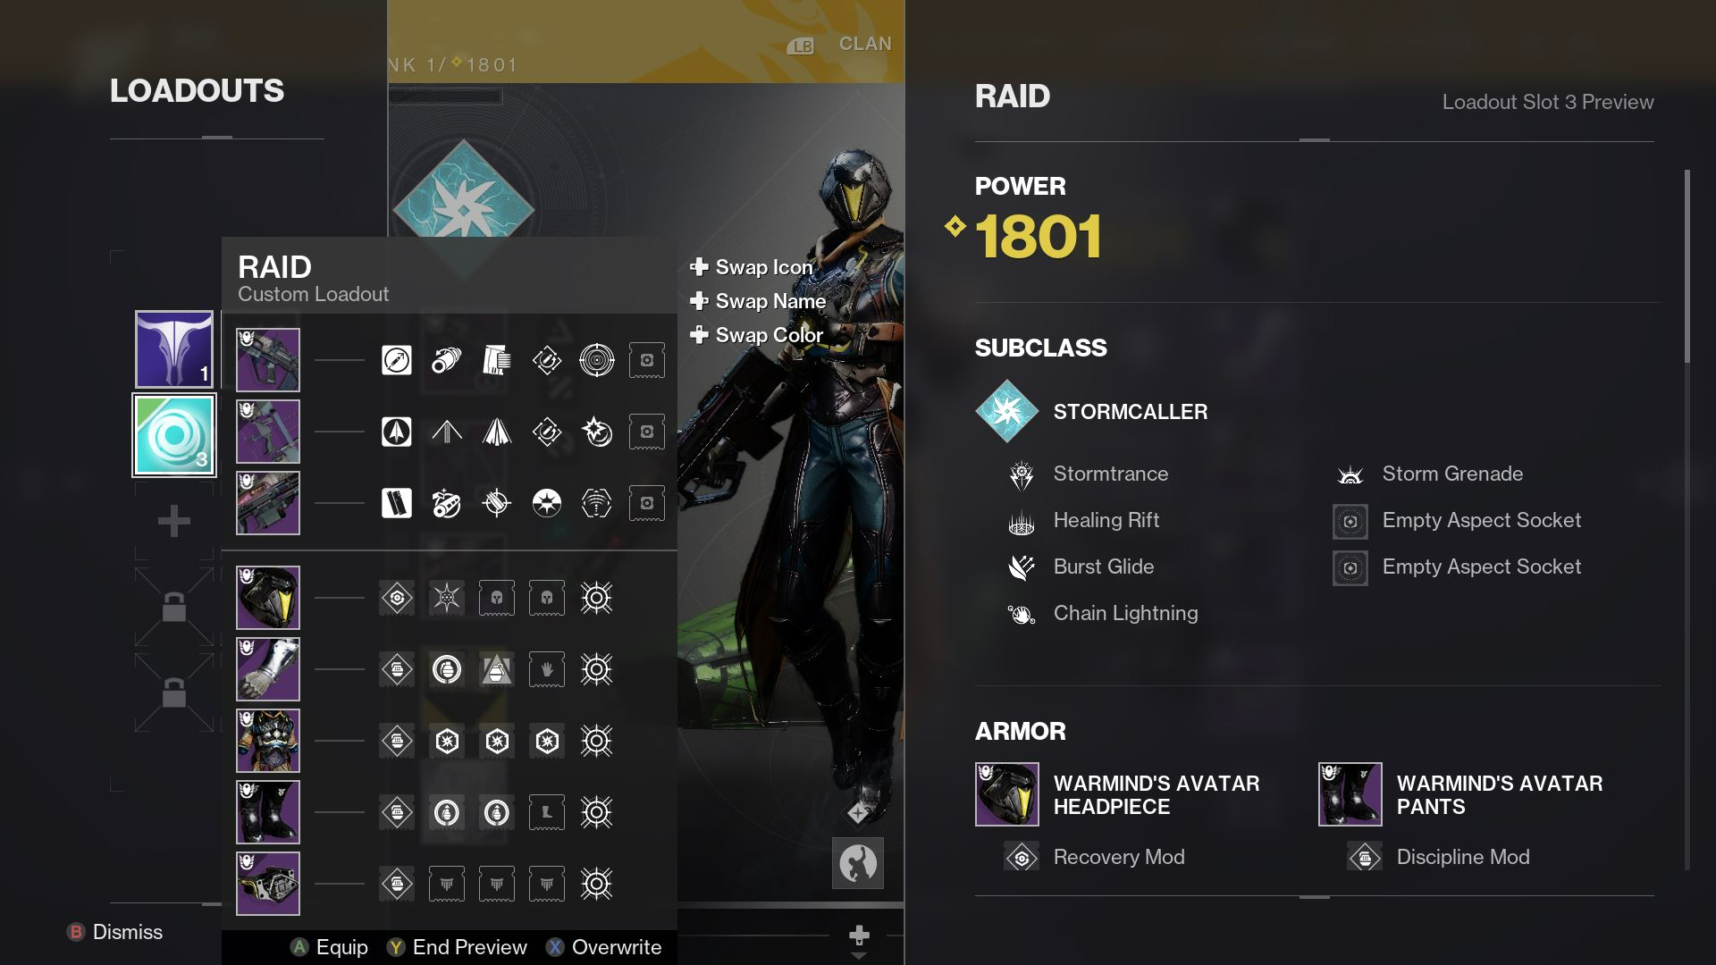Click the Chain Lightning aspect icon
Viewport: 1716px width, 965px height.
1022,614
